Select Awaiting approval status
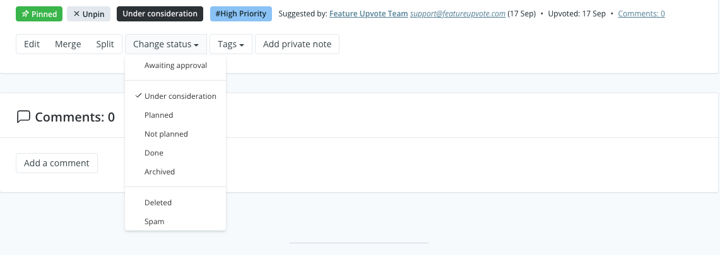 [175, 65]
